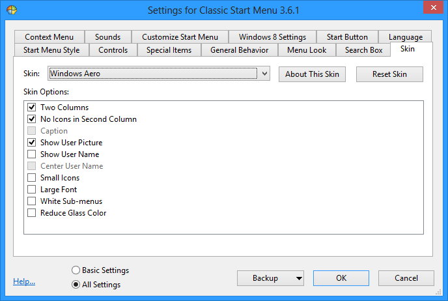The height and width of the screenshot is (301, 448).
Task: Switch to the Sounds tab
Action: [107, 37]
